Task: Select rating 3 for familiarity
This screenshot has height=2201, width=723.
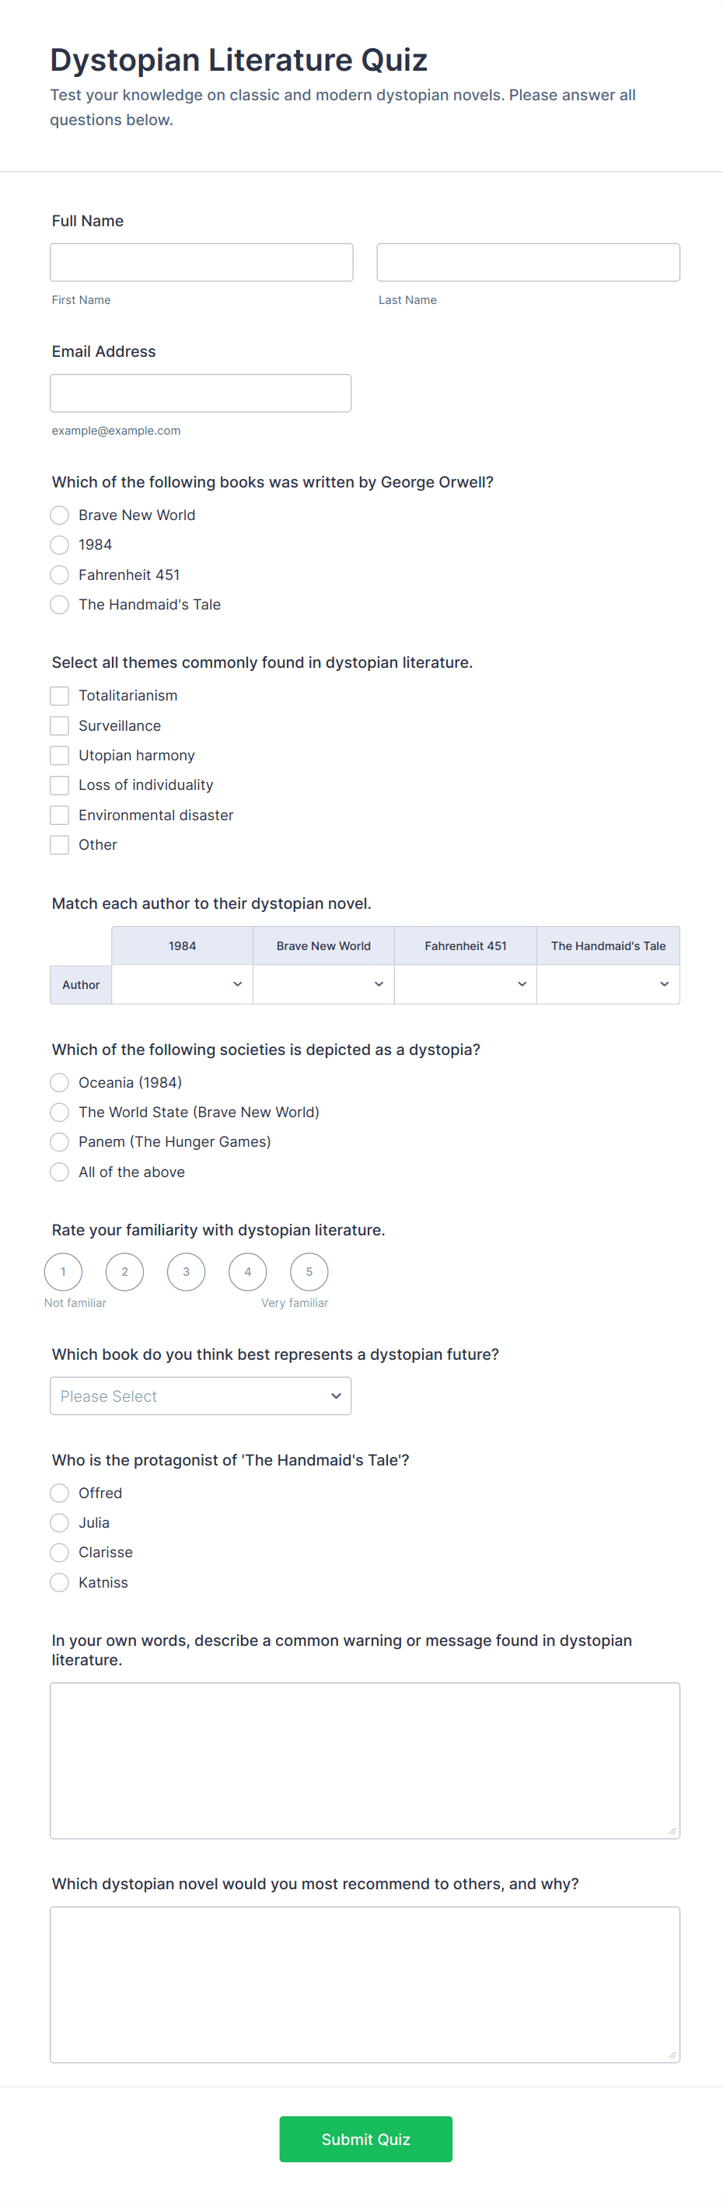Action: pyautogui.click(x=187, y=1271)
